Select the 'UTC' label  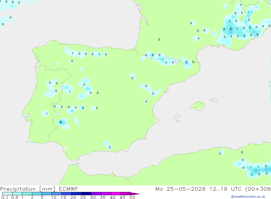[236, 189]
